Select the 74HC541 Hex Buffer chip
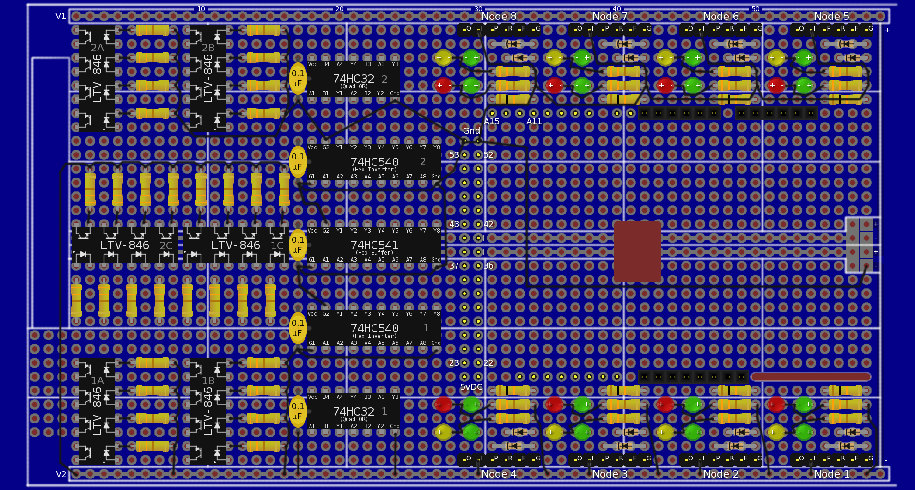 pyautogui.click(x=374, y=245)
